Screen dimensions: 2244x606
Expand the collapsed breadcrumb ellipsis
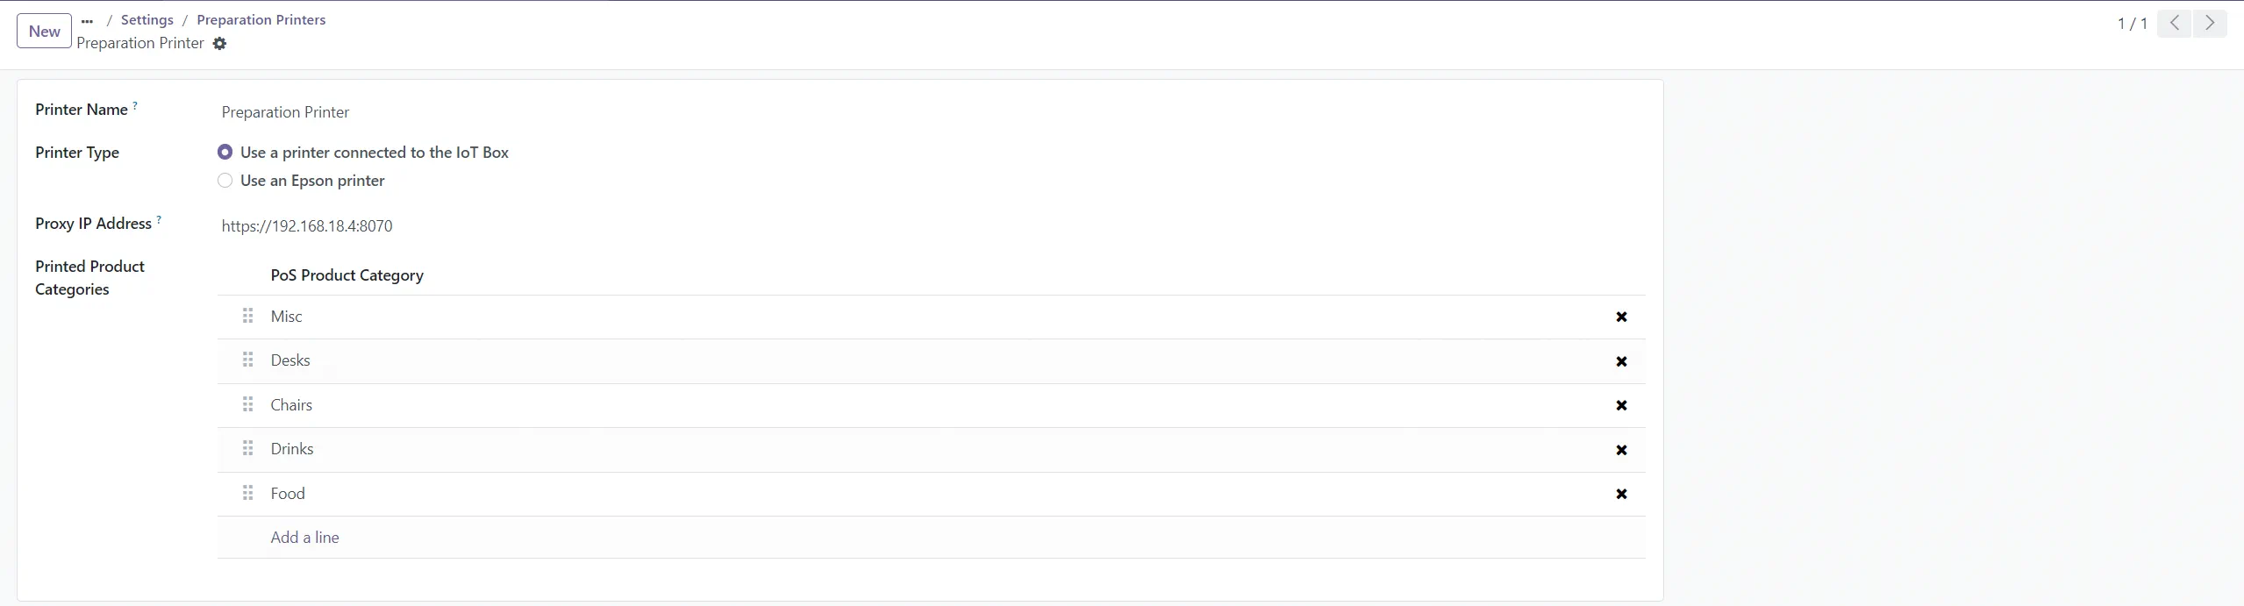[87, 20]
